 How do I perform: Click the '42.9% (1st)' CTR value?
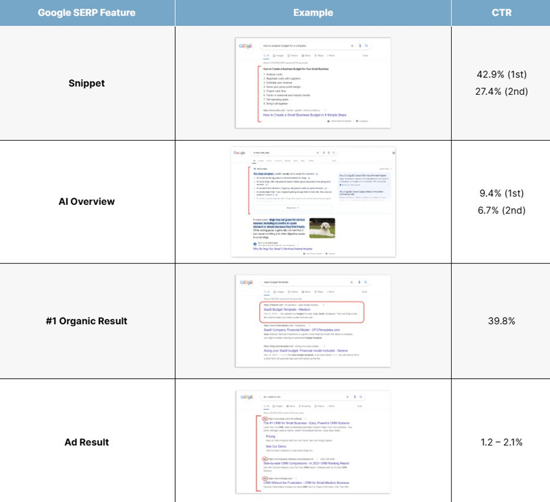pyautogui.click(x=502, y=74)
